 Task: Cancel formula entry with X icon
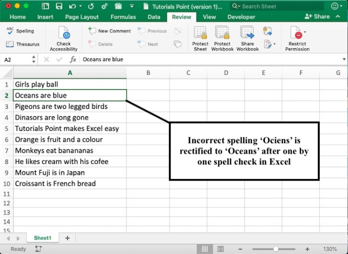coord(46,59)
